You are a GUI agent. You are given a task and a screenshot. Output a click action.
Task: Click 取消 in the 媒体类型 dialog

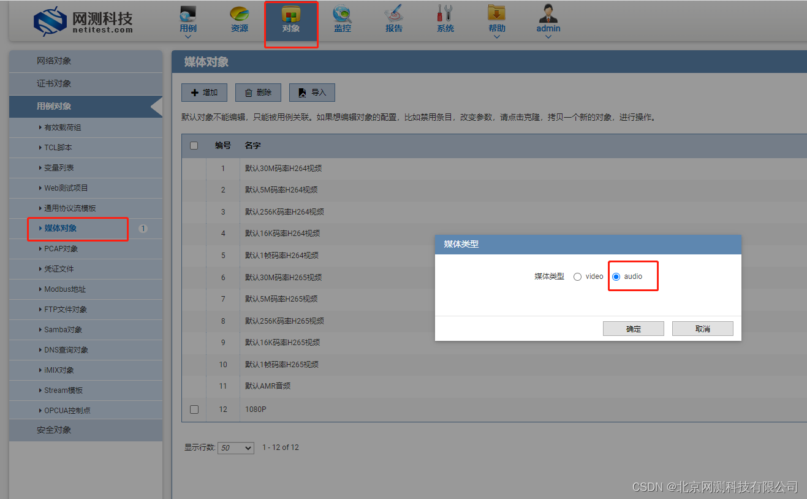703,329
